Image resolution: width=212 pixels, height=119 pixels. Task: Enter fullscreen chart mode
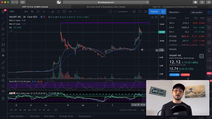pos(140,12)
